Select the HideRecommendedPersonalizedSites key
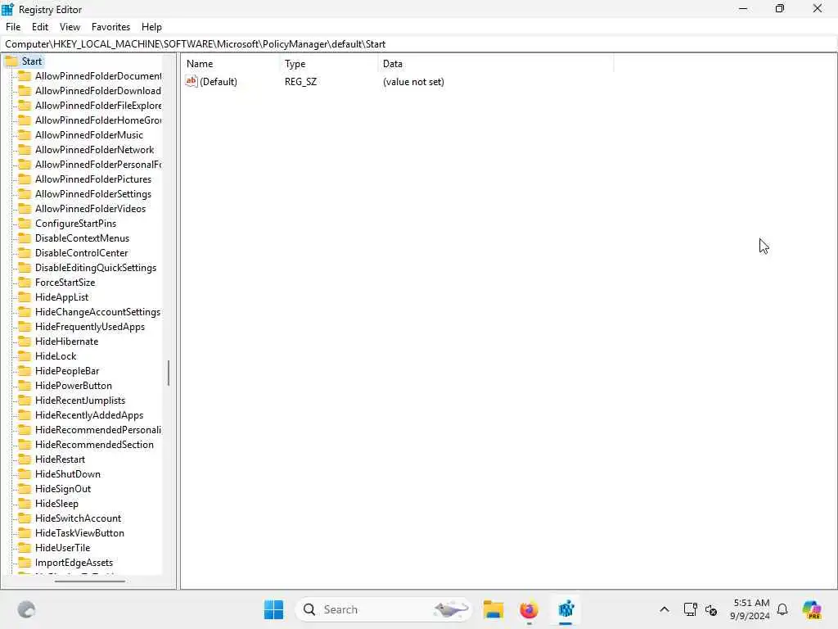This screenshot has height=629, width=838. pyautogui.click(x=98, y=429)
